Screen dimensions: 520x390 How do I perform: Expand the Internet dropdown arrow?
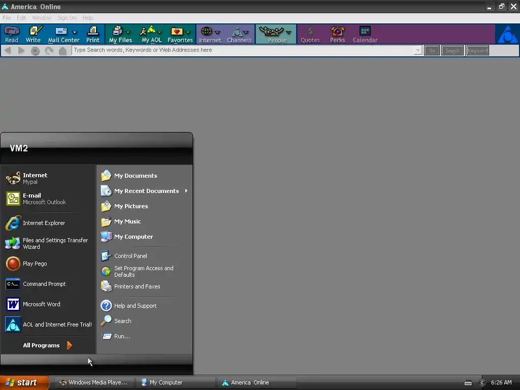tap(217, 32)
